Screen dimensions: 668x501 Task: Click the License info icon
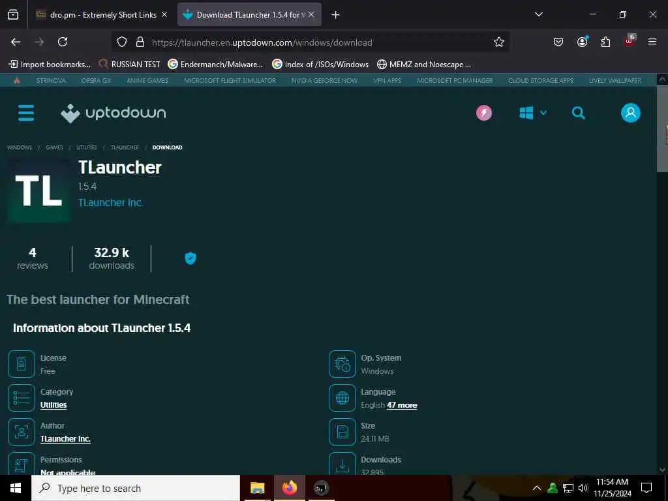(x=22, y=364)
